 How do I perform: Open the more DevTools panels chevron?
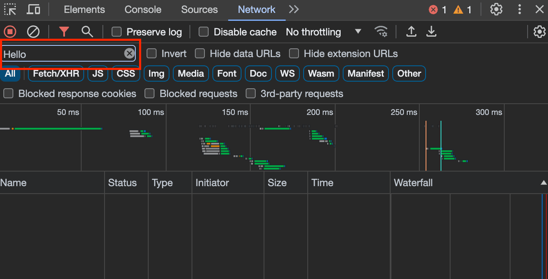tap(294, 9)
